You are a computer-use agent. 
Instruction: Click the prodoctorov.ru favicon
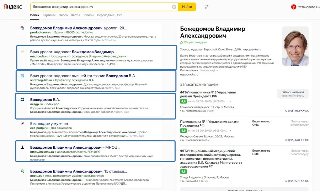(x=22, y=28)
